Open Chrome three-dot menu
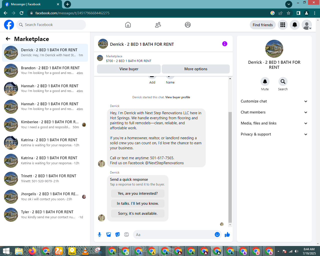This screenshot has height=256, width=320. click(314, 13)
